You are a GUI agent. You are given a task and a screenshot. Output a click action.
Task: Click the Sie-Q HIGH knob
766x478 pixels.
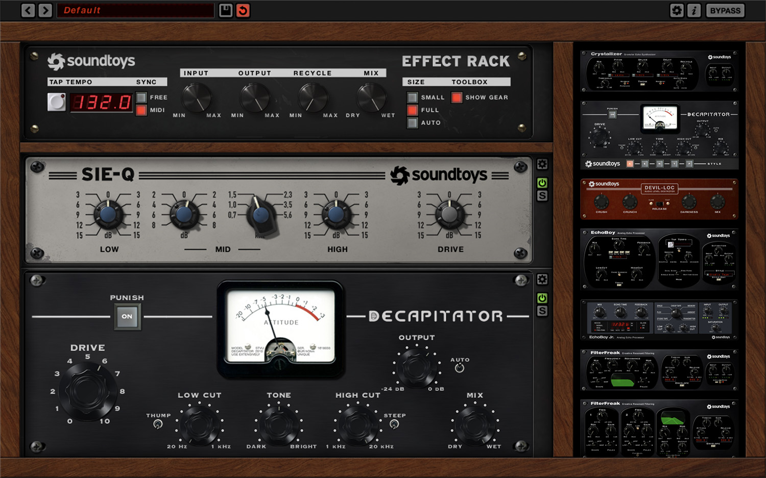336,215
